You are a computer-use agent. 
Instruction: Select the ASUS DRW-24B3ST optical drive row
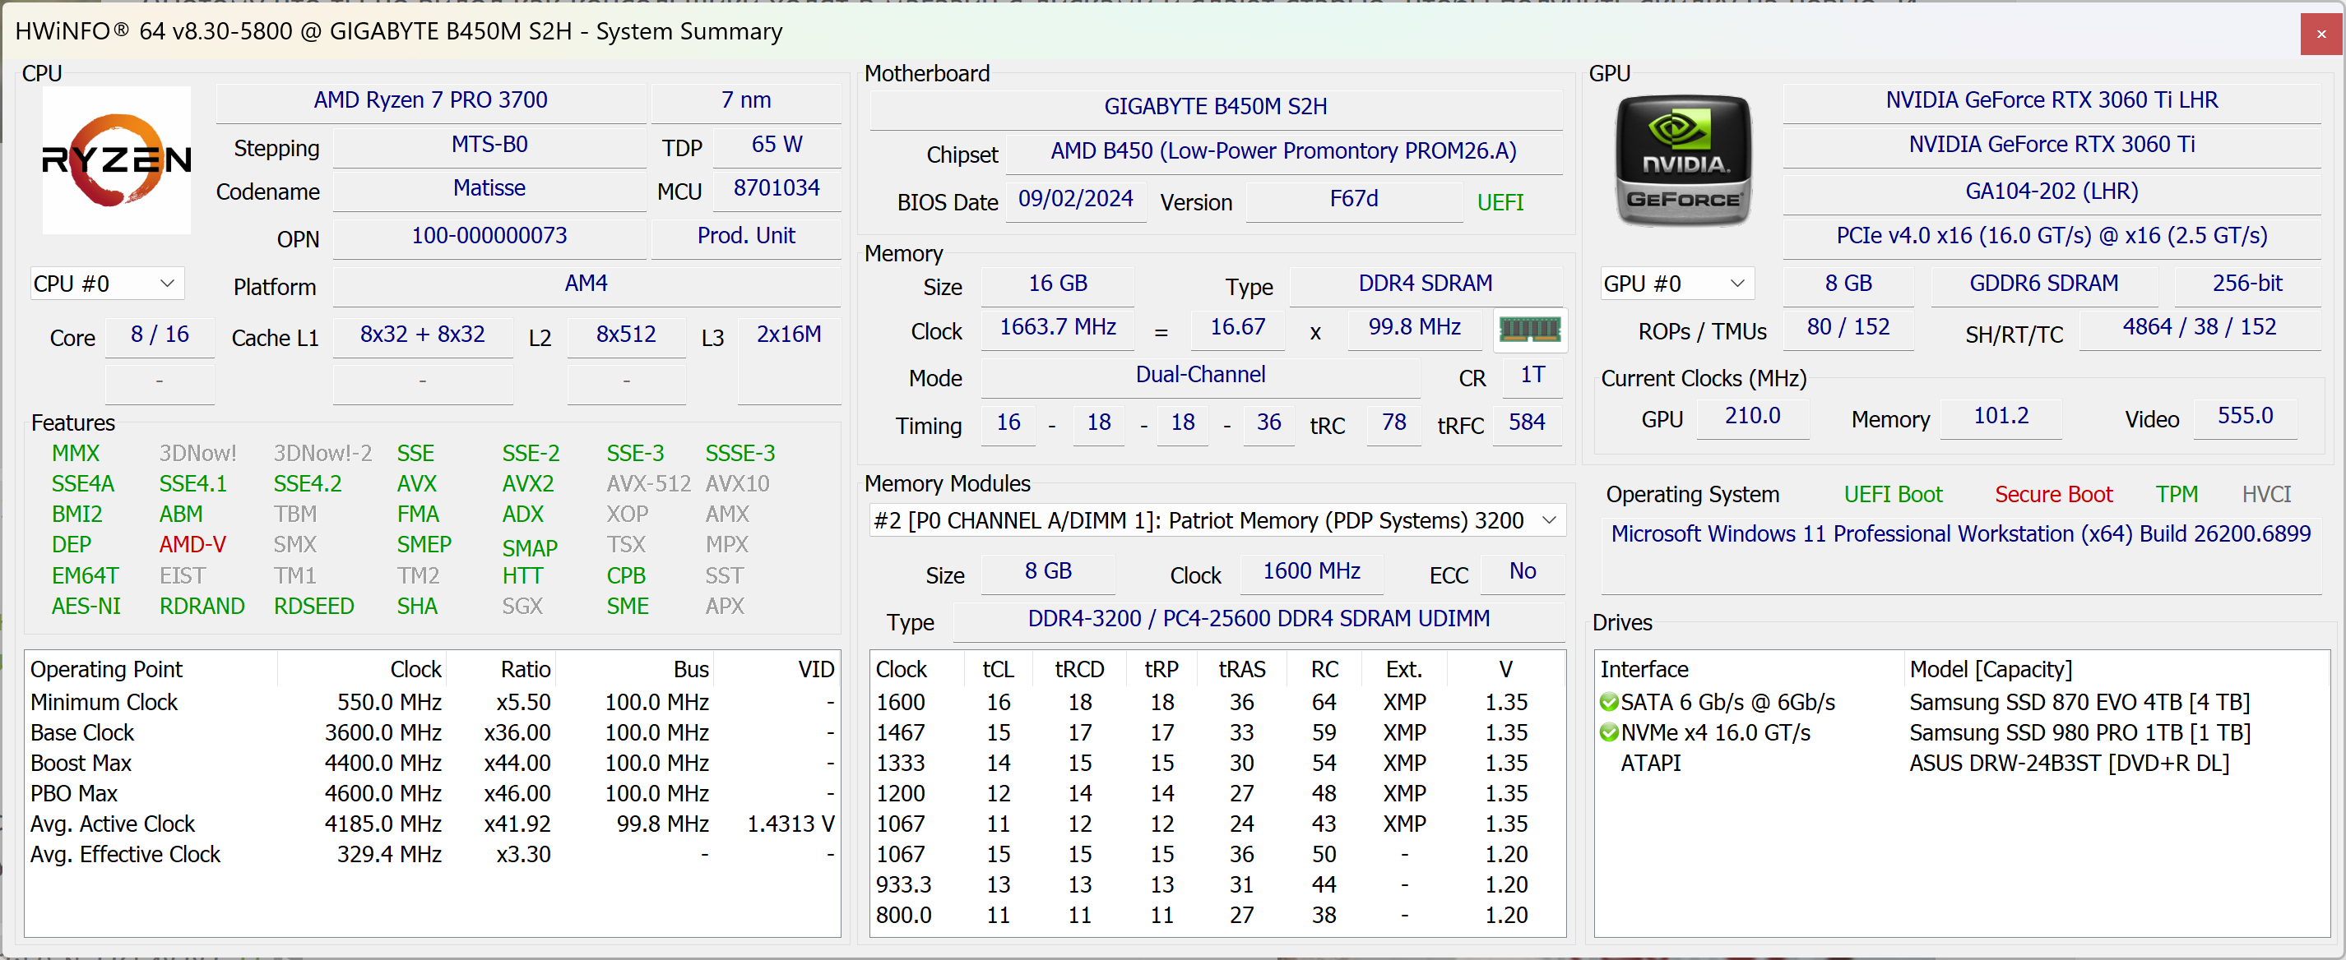click(x=2068, y=763)
